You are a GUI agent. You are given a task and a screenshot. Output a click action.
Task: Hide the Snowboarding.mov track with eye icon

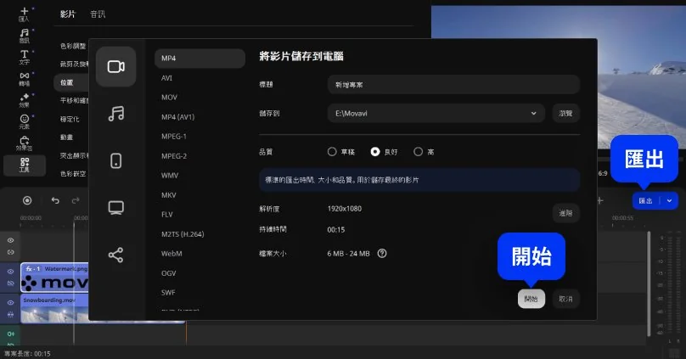10,303
